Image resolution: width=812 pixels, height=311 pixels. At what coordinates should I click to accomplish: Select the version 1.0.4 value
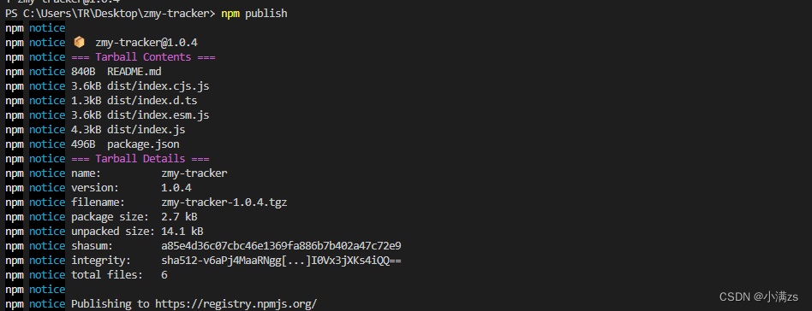tap(176, 187)
